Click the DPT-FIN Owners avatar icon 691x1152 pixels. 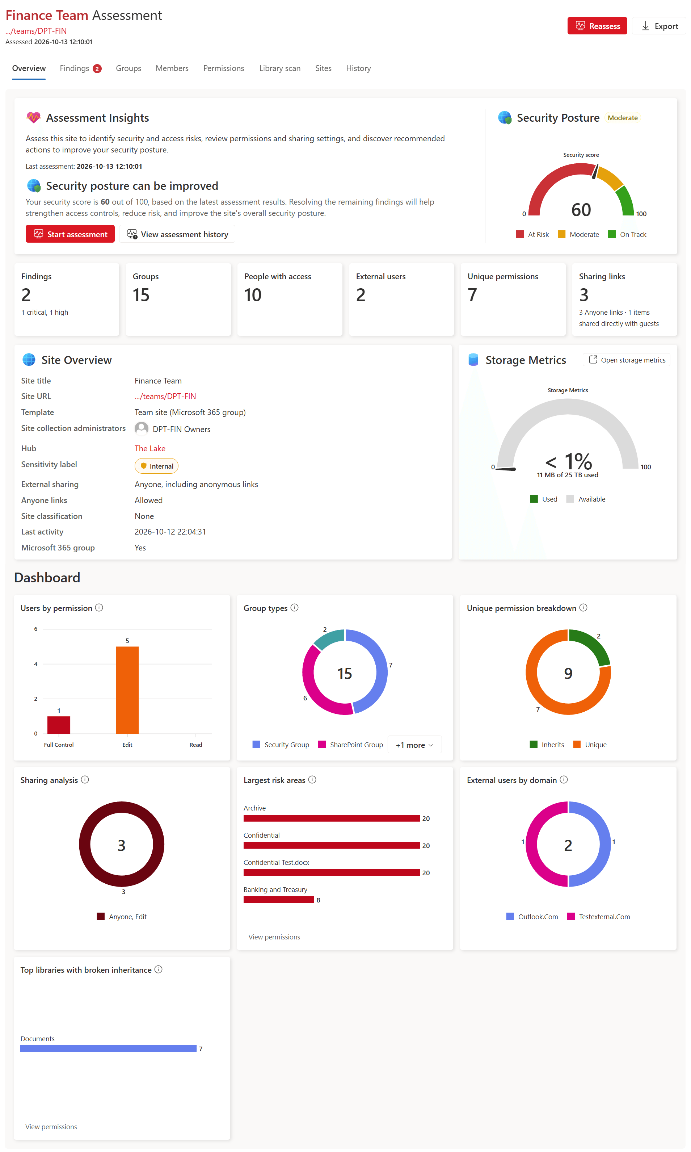coord(141,428)
